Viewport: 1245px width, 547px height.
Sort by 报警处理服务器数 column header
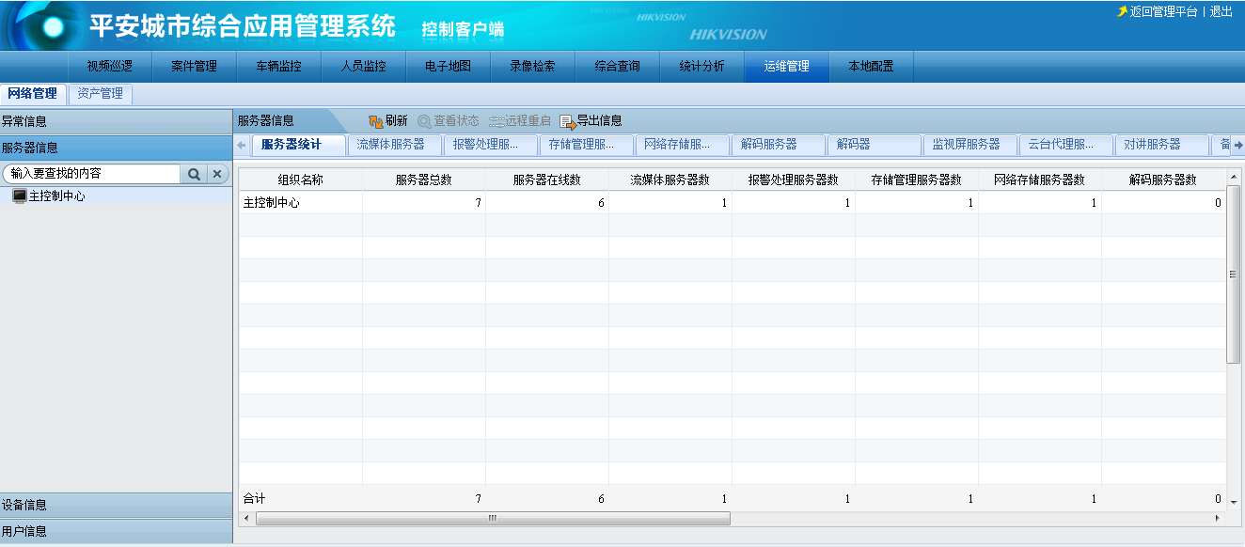tap(794, 180)
